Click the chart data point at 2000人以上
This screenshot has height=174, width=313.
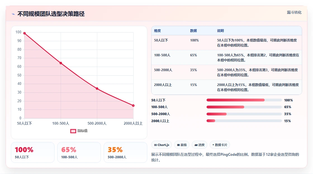[x=133, y=106]
